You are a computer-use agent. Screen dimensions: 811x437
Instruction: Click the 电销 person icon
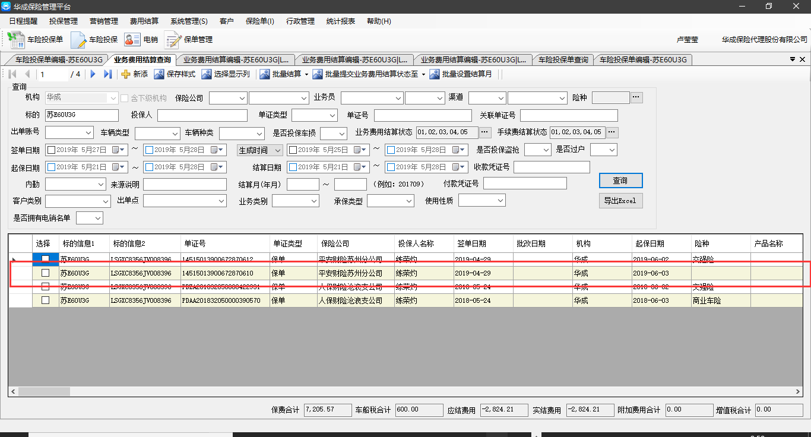(x=132, y=40)
